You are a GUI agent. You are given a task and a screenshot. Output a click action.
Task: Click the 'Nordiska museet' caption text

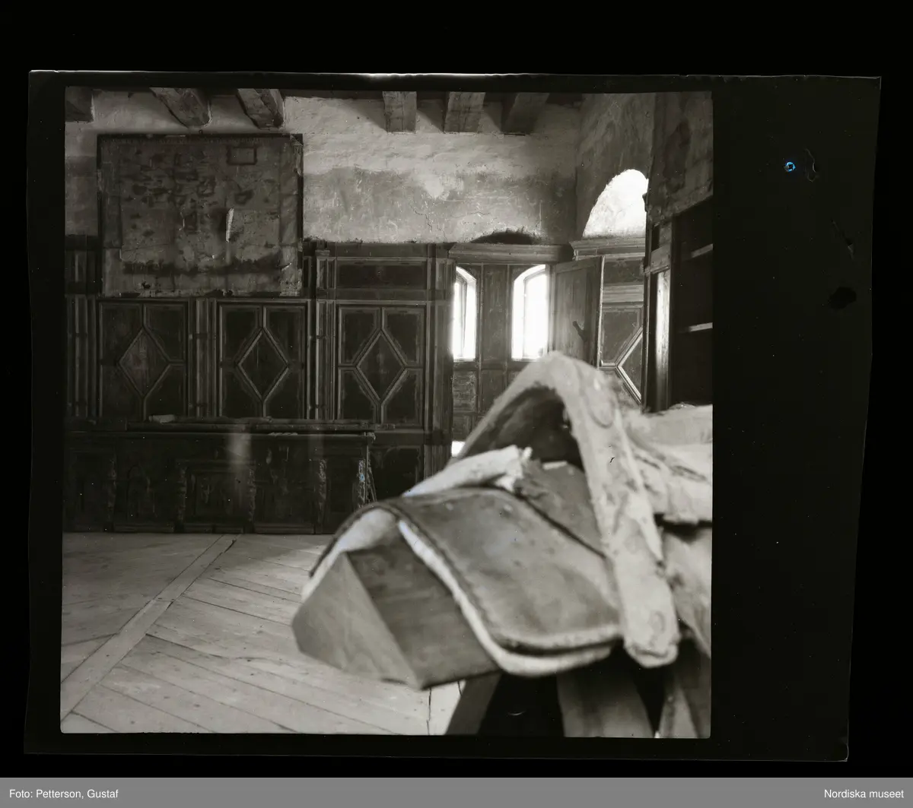click(864, 794)
